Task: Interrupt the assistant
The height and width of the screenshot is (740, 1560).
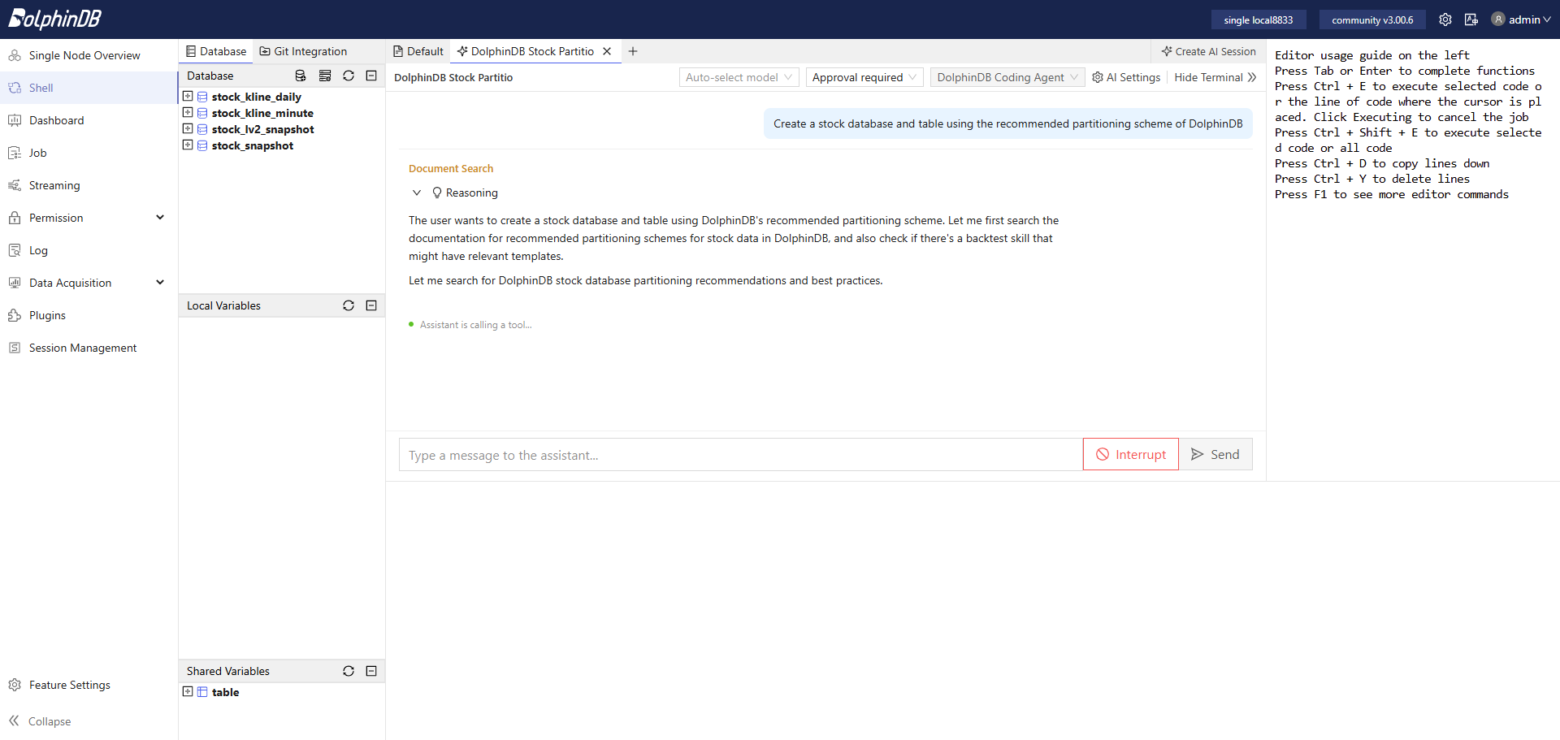Action: click(x=1131, y=454)
